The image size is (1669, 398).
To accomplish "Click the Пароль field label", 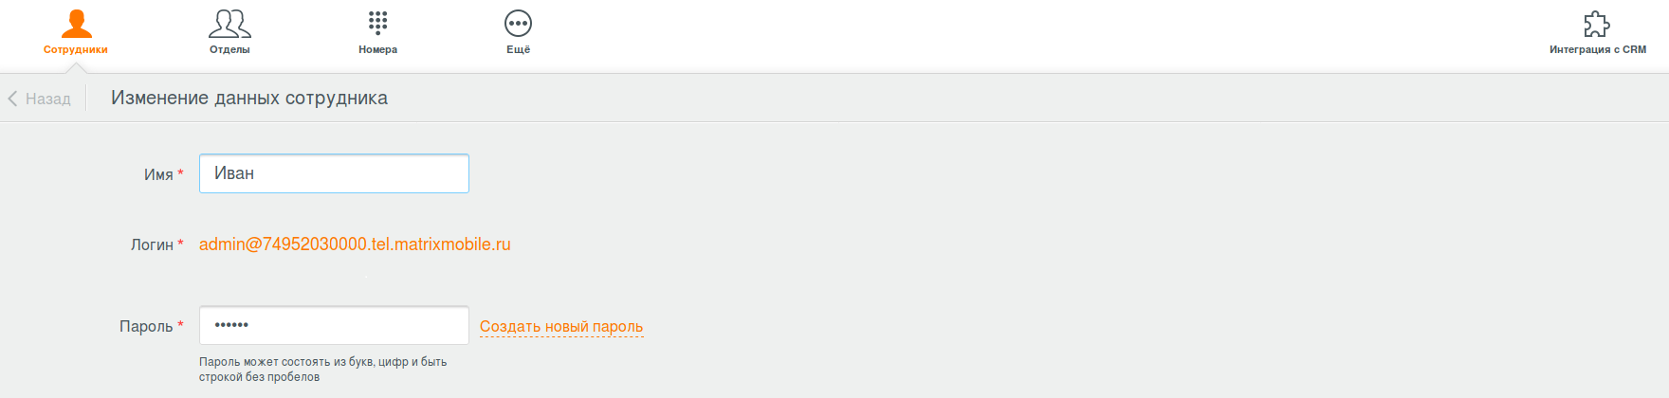I will 146,327.
